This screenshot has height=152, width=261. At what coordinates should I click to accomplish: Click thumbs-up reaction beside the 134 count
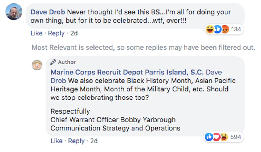tap(218, 29)
